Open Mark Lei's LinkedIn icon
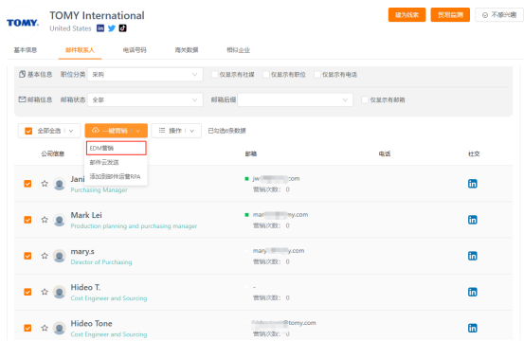 coord(472,220)
